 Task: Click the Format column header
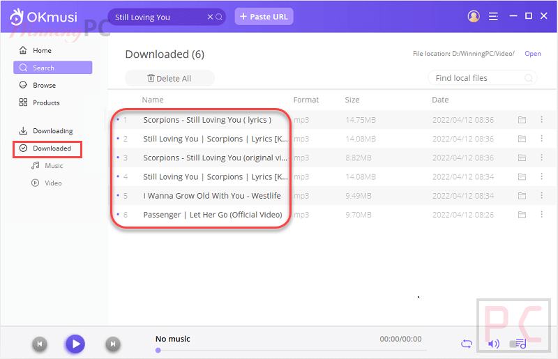(x=306, y=100)
